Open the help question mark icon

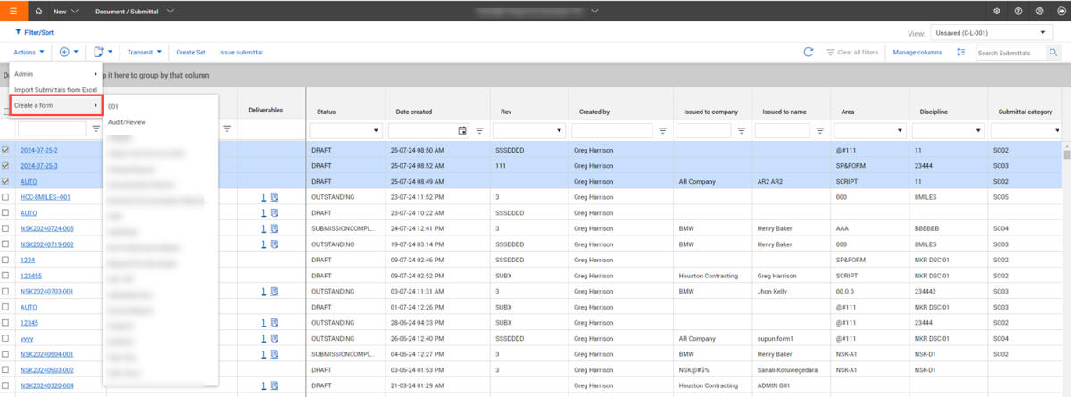pyautogui.click(x=1018, y=11)
